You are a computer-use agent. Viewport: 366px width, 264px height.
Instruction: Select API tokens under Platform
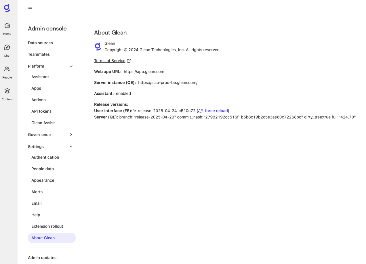[41, 111]
